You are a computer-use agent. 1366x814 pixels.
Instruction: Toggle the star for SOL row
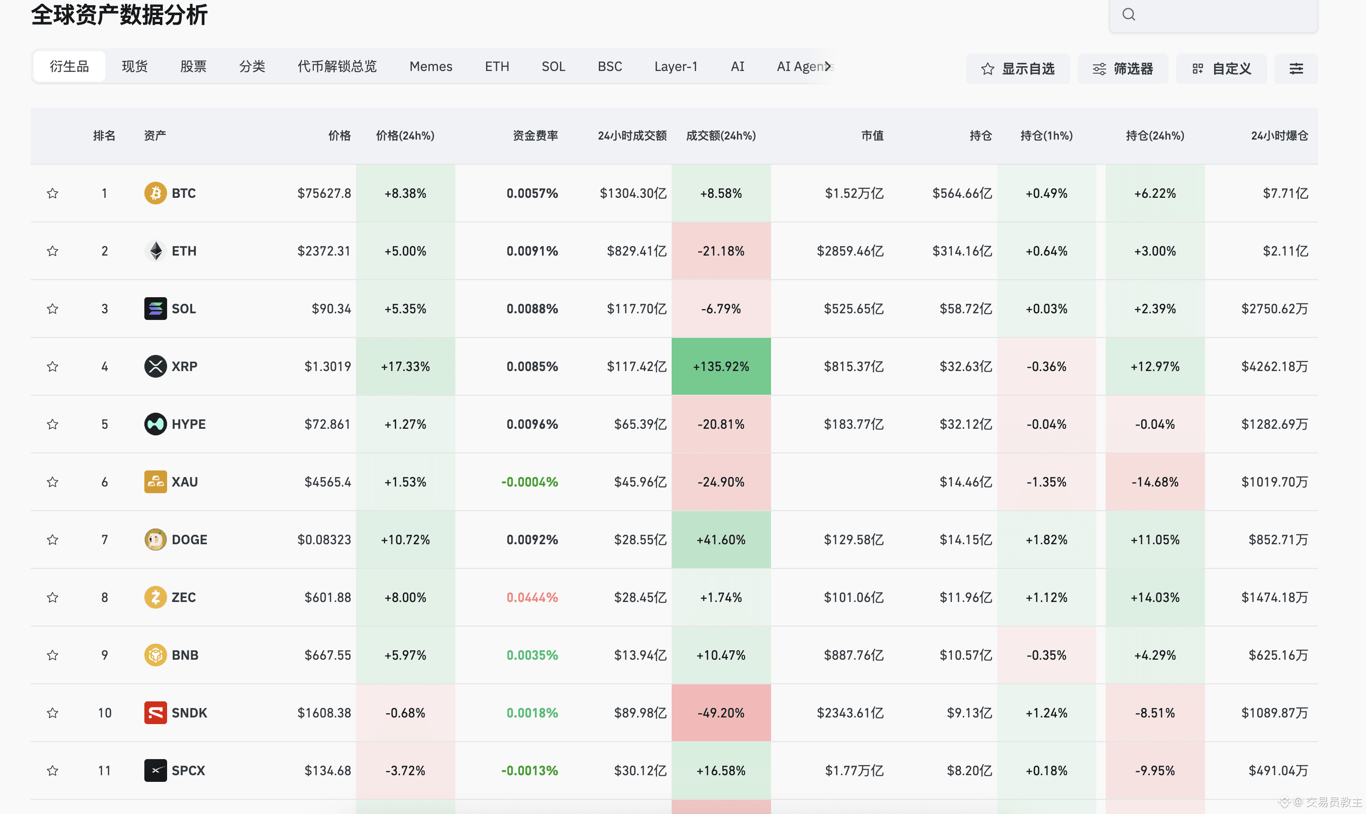pyautogui.click(x=53, y=308)
